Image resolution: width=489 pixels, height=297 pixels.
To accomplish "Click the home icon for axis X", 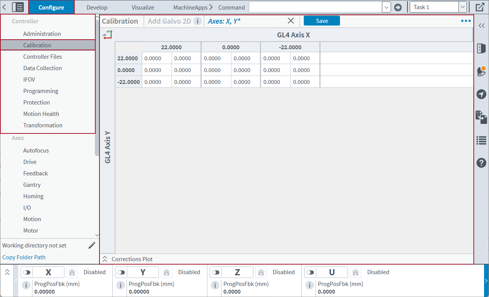I will (72, 272).
